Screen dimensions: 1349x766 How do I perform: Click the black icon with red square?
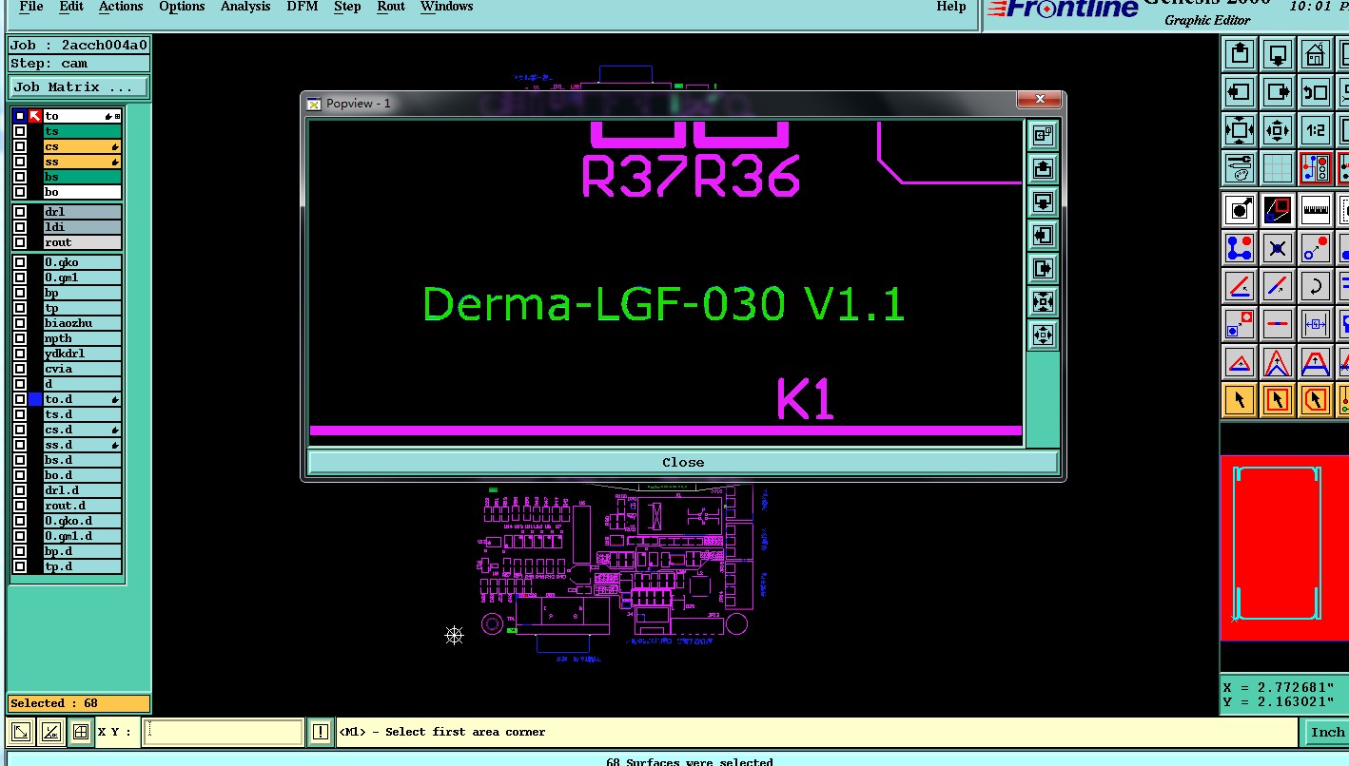[1278, 209]
